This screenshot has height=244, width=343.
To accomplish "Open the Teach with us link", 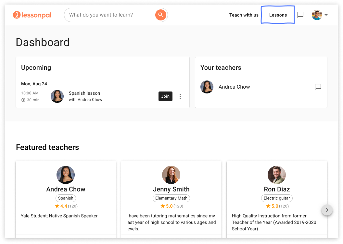I will click(x=244, y=15).
